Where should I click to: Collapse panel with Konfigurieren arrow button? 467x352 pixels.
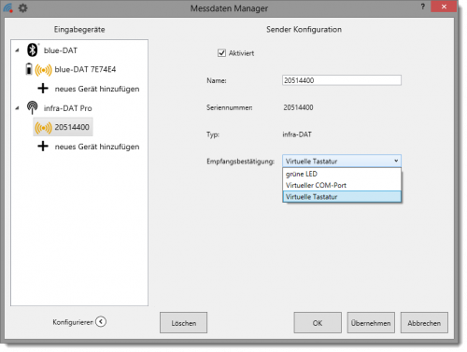pos(101,321)
